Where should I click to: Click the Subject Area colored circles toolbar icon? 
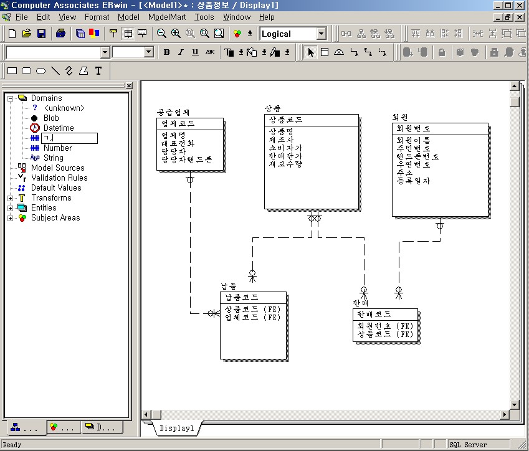tap(237, 34)
